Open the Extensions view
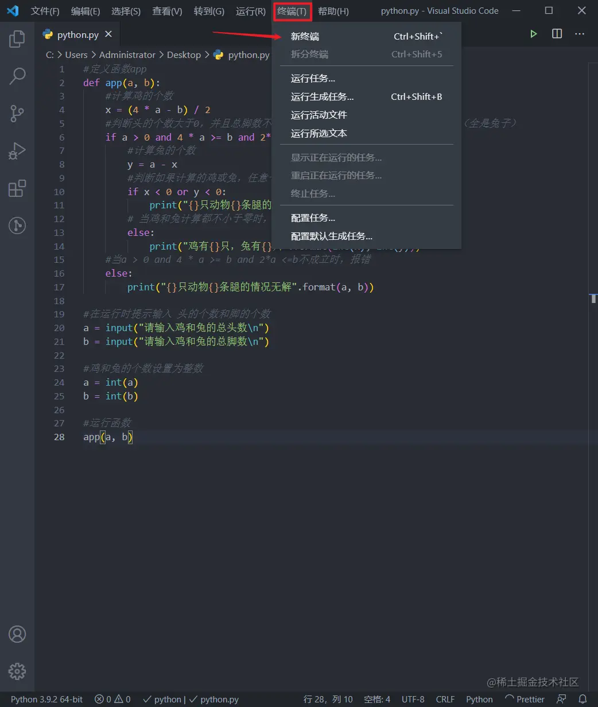This screenshot has height=707, width=598. point(17,188)
